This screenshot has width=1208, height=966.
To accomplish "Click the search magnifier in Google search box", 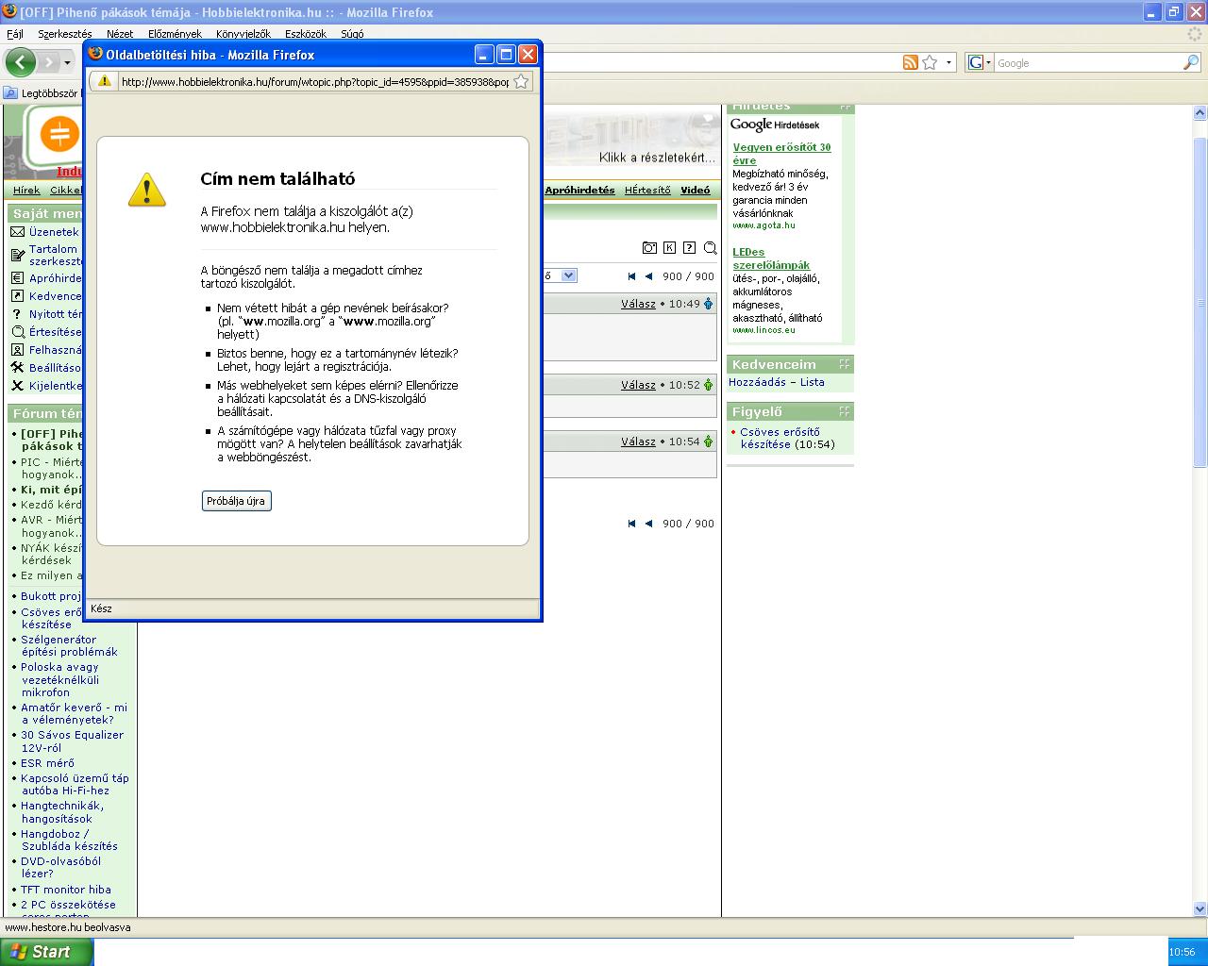I will (x=1191, y=62).
